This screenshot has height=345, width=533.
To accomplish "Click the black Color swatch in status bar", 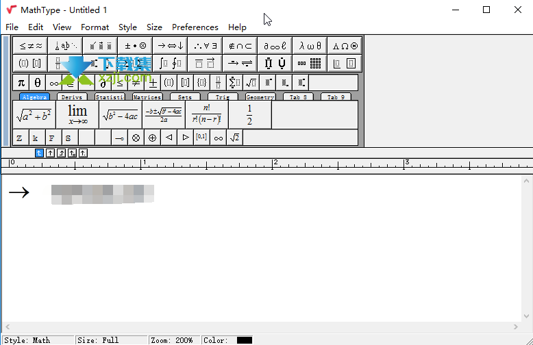I will (245, 340).
